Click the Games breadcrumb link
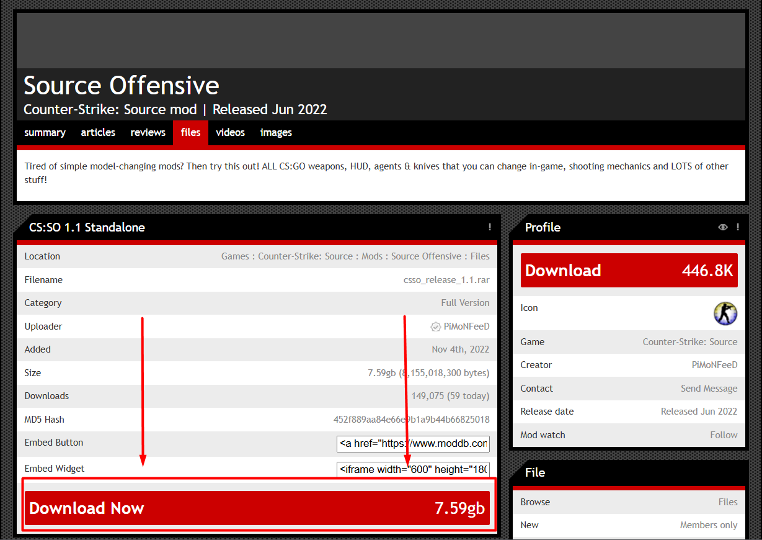The height and width of the screenshot is (540, 762). tap(235, 256)
